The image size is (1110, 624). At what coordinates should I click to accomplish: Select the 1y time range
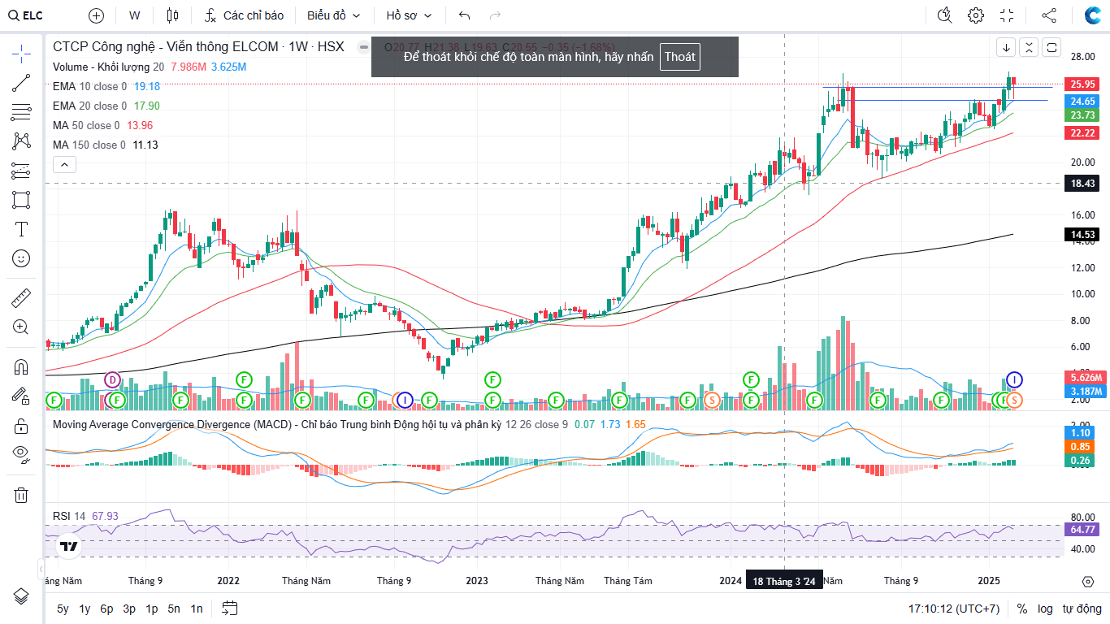point(85,609)
